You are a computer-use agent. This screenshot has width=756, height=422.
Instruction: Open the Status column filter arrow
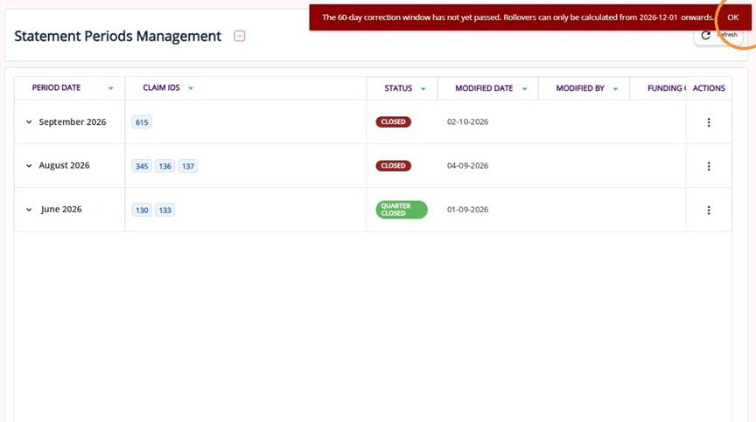tap(423, 88)
